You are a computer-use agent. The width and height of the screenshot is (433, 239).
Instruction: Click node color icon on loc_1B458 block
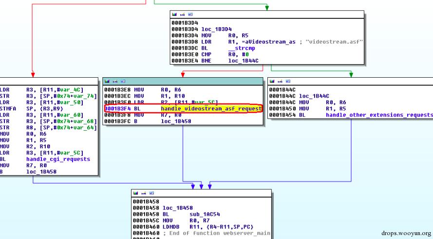(x=135, y=193)
